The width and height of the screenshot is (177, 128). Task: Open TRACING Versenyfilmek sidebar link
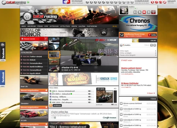32,70
